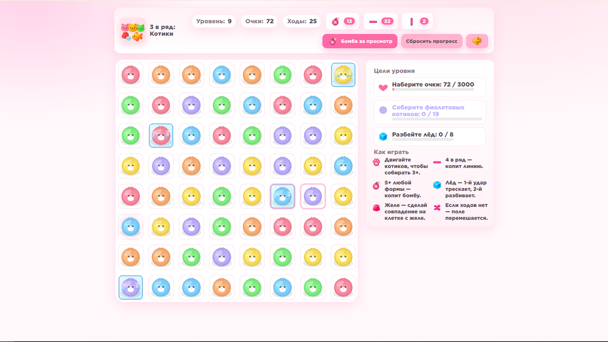Select the horizontal line booster with 22

(x=381, y=21)
